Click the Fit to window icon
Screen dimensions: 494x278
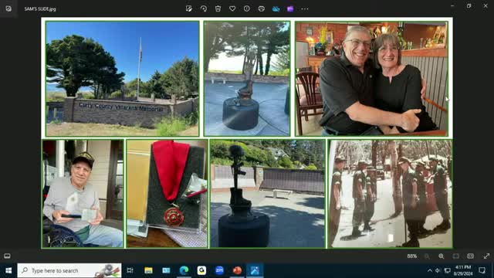pyautogui.click(x=456, y=256)
